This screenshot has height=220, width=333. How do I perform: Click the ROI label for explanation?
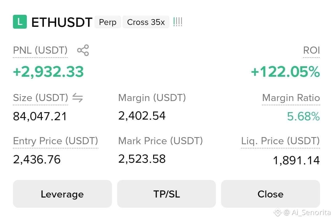(x=311, y=51)
